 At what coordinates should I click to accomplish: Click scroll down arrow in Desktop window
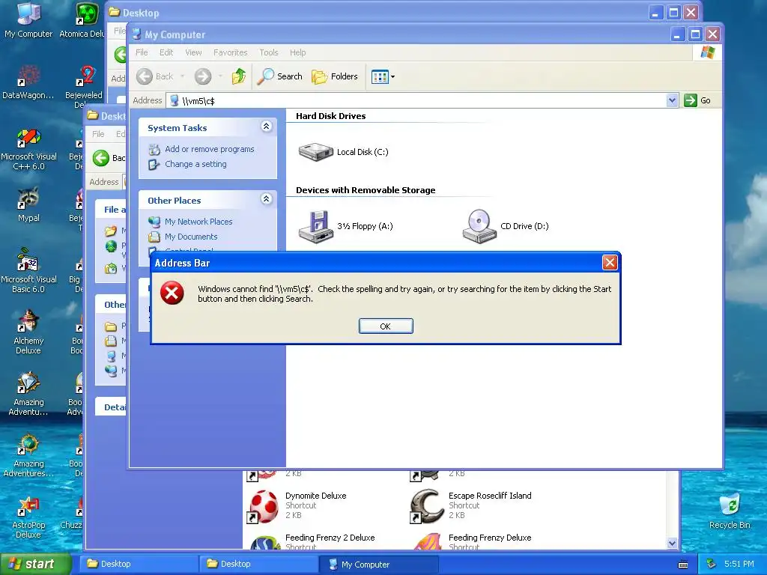click(x=672, y=544)
